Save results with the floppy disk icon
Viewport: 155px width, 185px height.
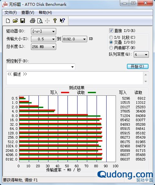click(23, 21)
